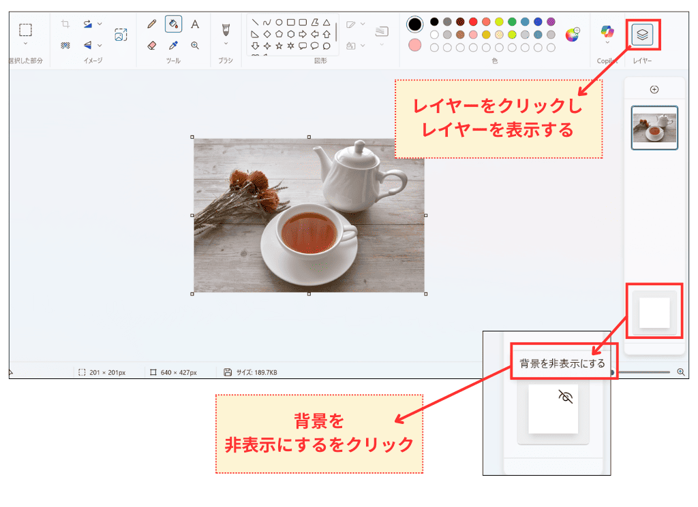698x507 pixels.
Task: Add a new layer with the plus button
Action: pos(654,88)
